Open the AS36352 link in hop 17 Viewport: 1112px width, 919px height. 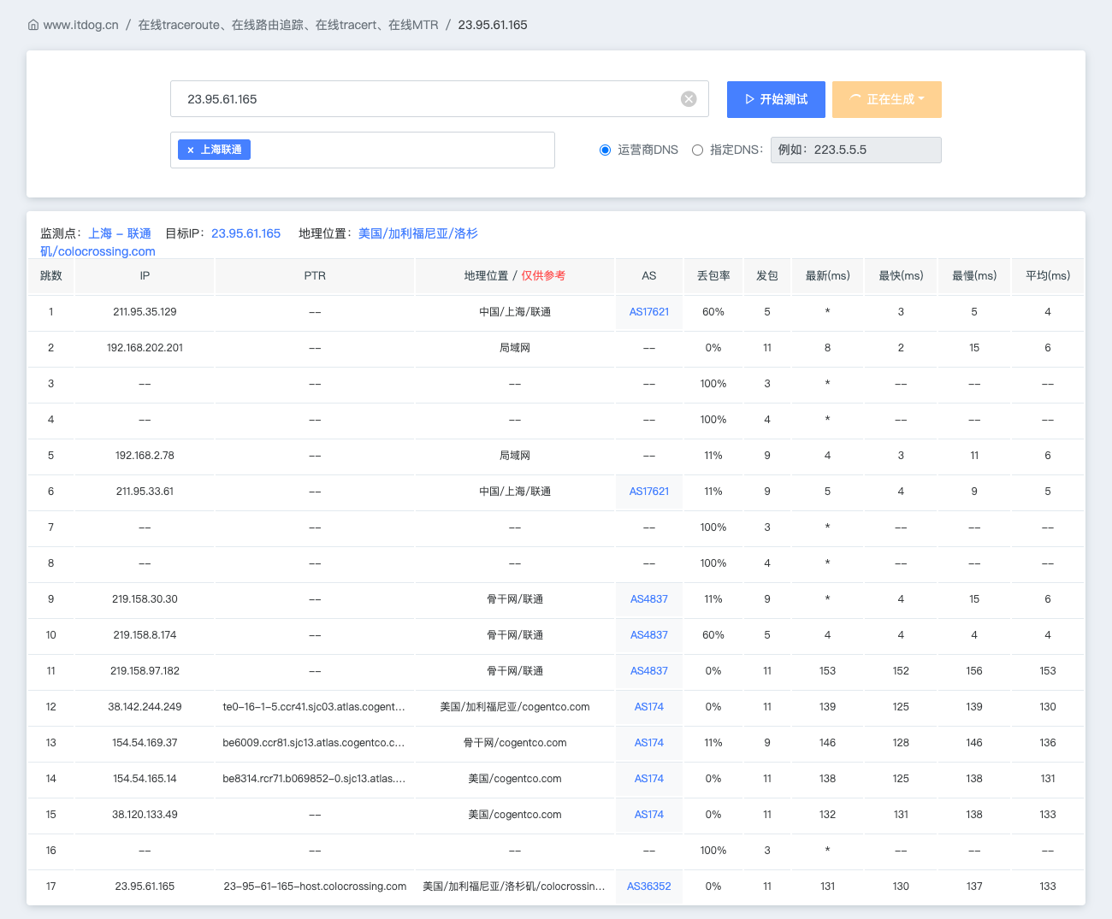coord(649,887)
